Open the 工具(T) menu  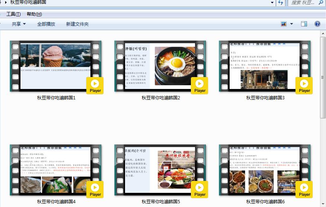pos(13,14)
